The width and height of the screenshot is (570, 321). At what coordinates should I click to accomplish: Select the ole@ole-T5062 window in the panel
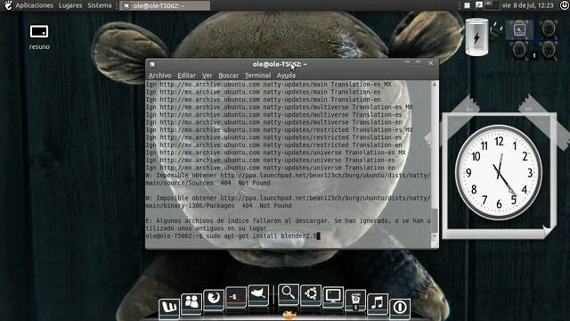click(165, 5)
